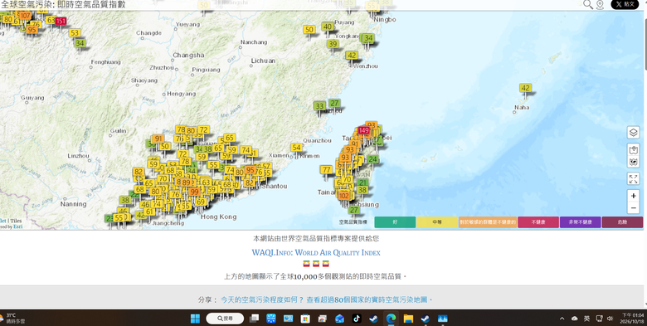Open the 69 marker near Hong Kong

pyautogui.click(x=201, y=202)
